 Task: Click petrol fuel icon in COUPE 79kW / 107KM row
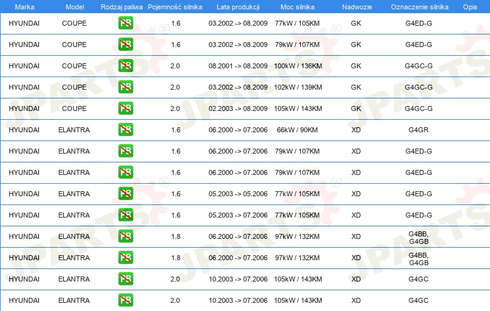point(125,45)
